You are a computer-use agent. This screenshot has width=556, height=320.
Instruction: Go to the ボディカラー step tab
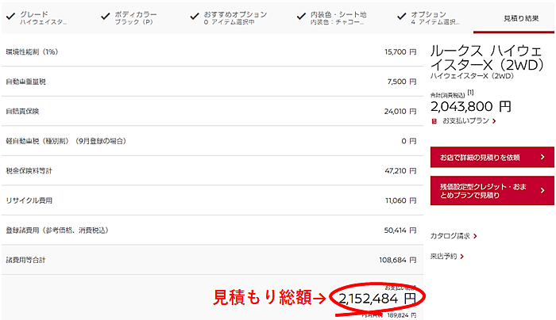tap(136, 17)
